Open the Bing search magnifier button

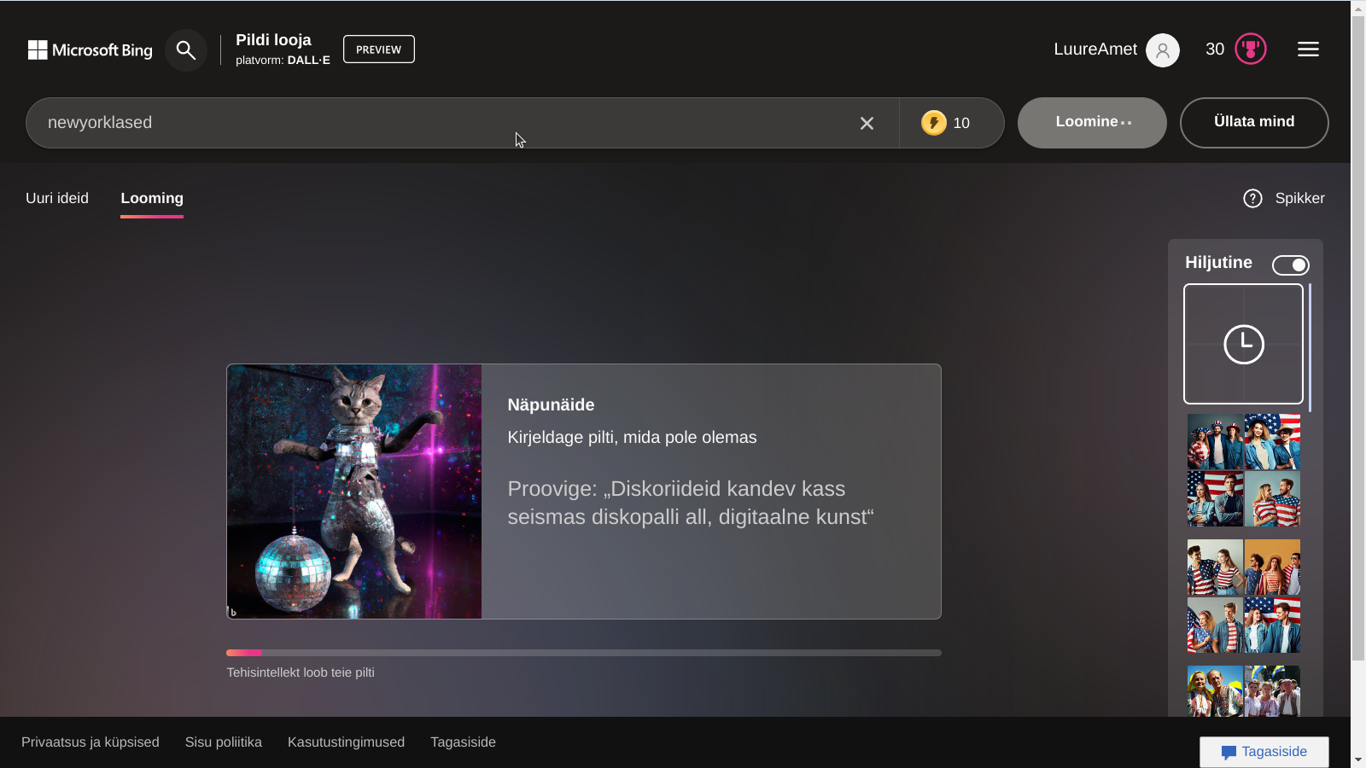[186, 50]
